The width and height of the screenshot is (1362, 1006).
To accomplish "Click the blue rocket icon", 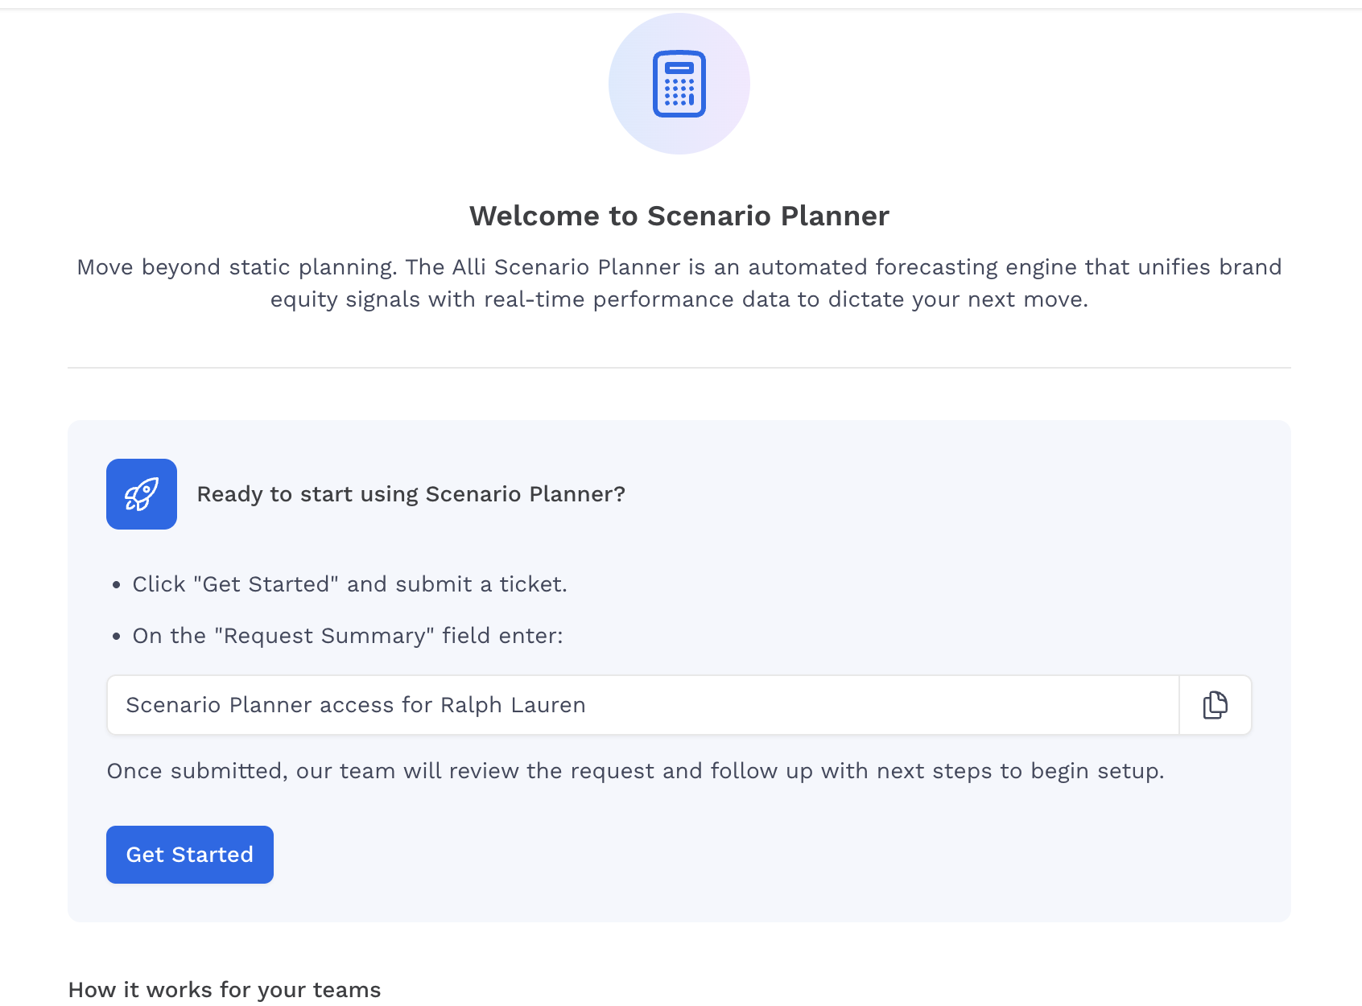I will 142,494.
